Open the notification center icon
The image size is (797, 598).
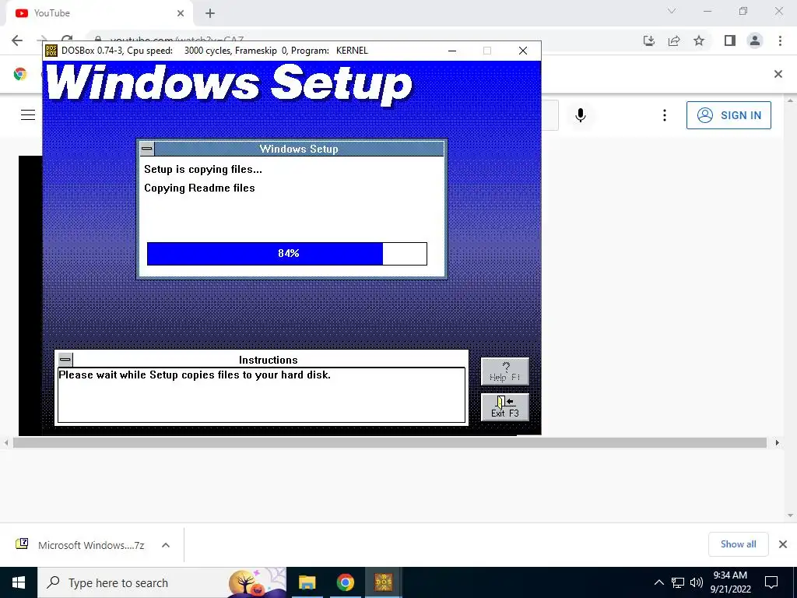[x=771, y=582]
